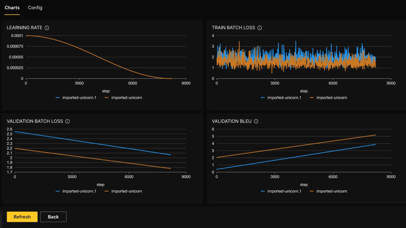Screen dimensions: 406x228
Task: Click info icon beside Train Batch Loss
Action: [259, 28]
